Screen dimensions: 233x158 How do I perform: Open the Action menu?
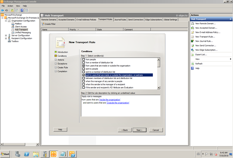pos(10,6)
